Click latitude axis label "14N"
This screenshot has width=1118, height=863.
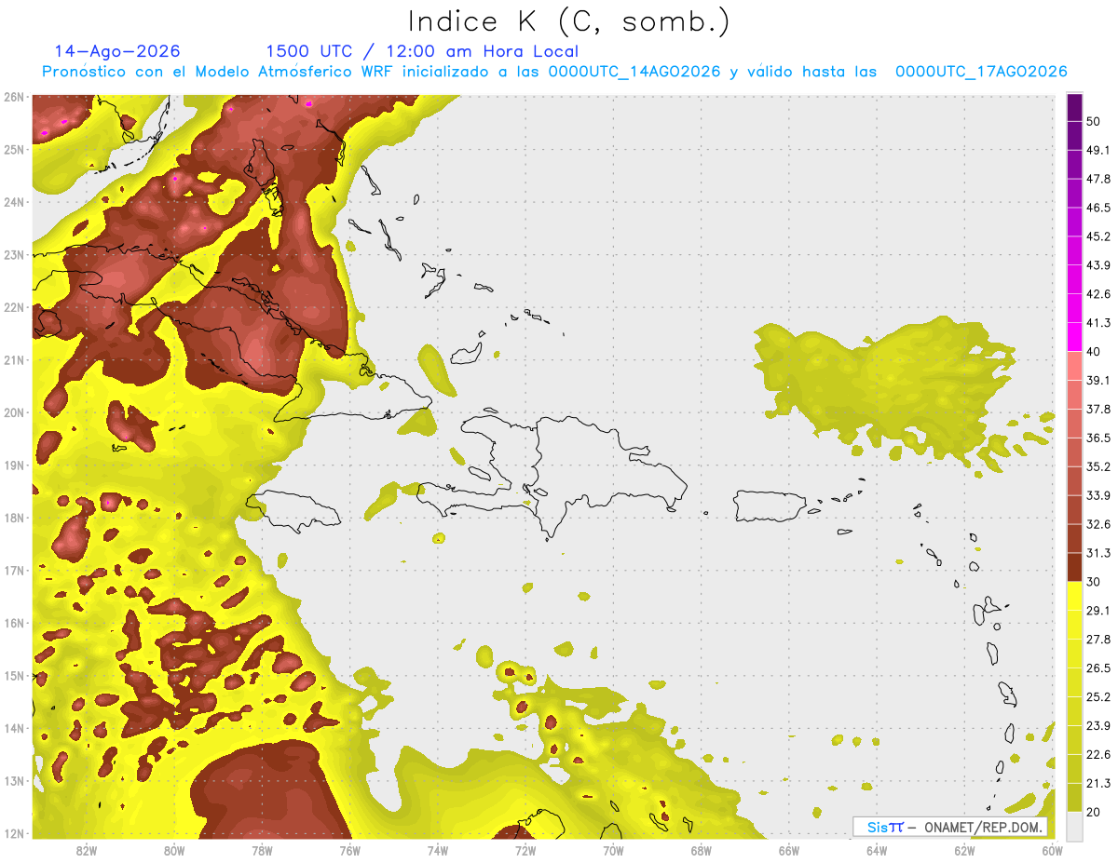14,728
